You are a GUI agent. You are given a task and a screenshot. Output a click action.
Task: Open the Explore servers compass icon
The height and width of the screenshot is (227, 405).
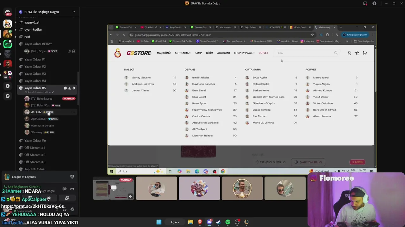coord(8,96)
